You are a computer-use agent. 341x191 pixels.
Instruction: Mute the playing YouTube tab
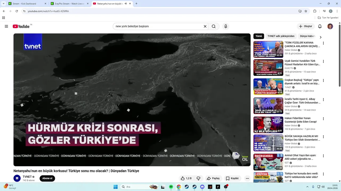[126, 3]
